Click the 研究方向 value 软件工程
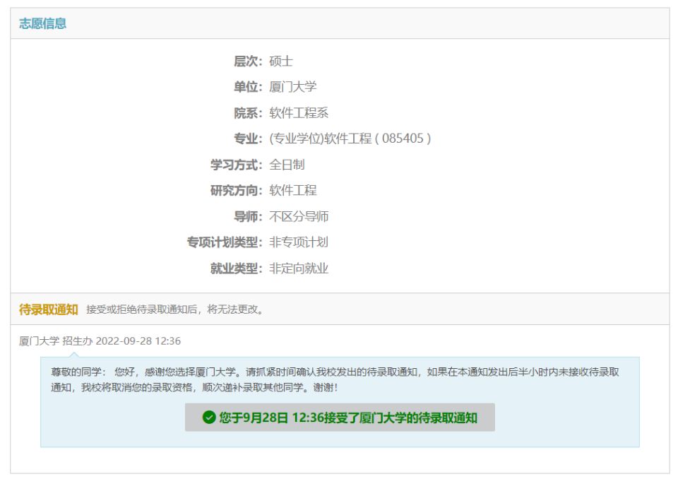The height and width of the screenshot is (484, 678). click(292, 190)
